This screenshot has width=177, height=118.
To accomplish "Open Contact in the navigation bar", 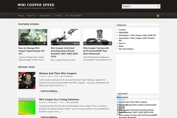I will click(58, 16).
